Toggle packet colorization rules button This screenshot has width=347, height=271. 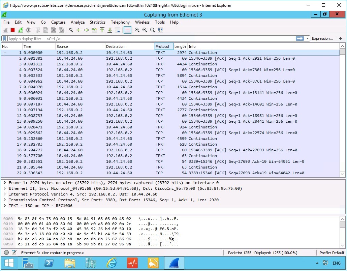[127, 30]
